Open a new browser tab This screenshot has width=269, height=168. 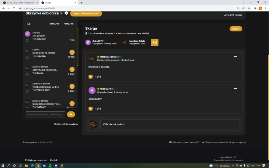pyautogui.click(x=82, y=3)
